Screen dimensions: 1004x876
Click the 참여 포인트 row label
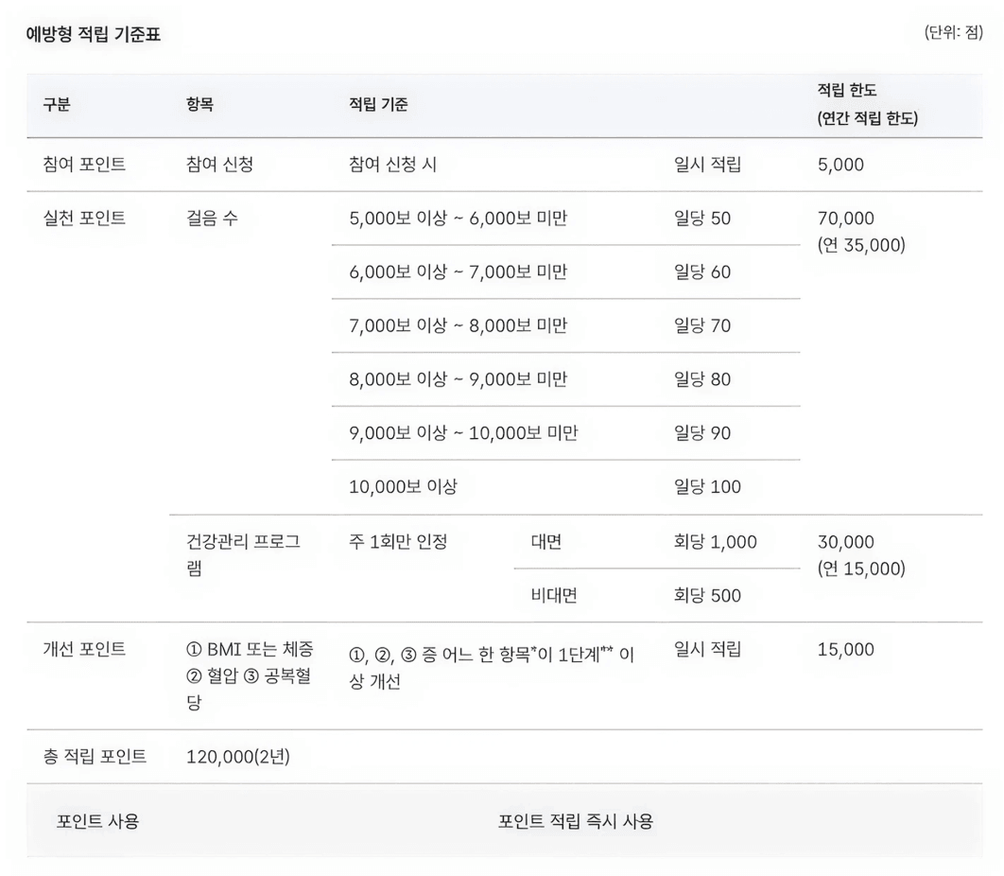(x=84, y=165)
